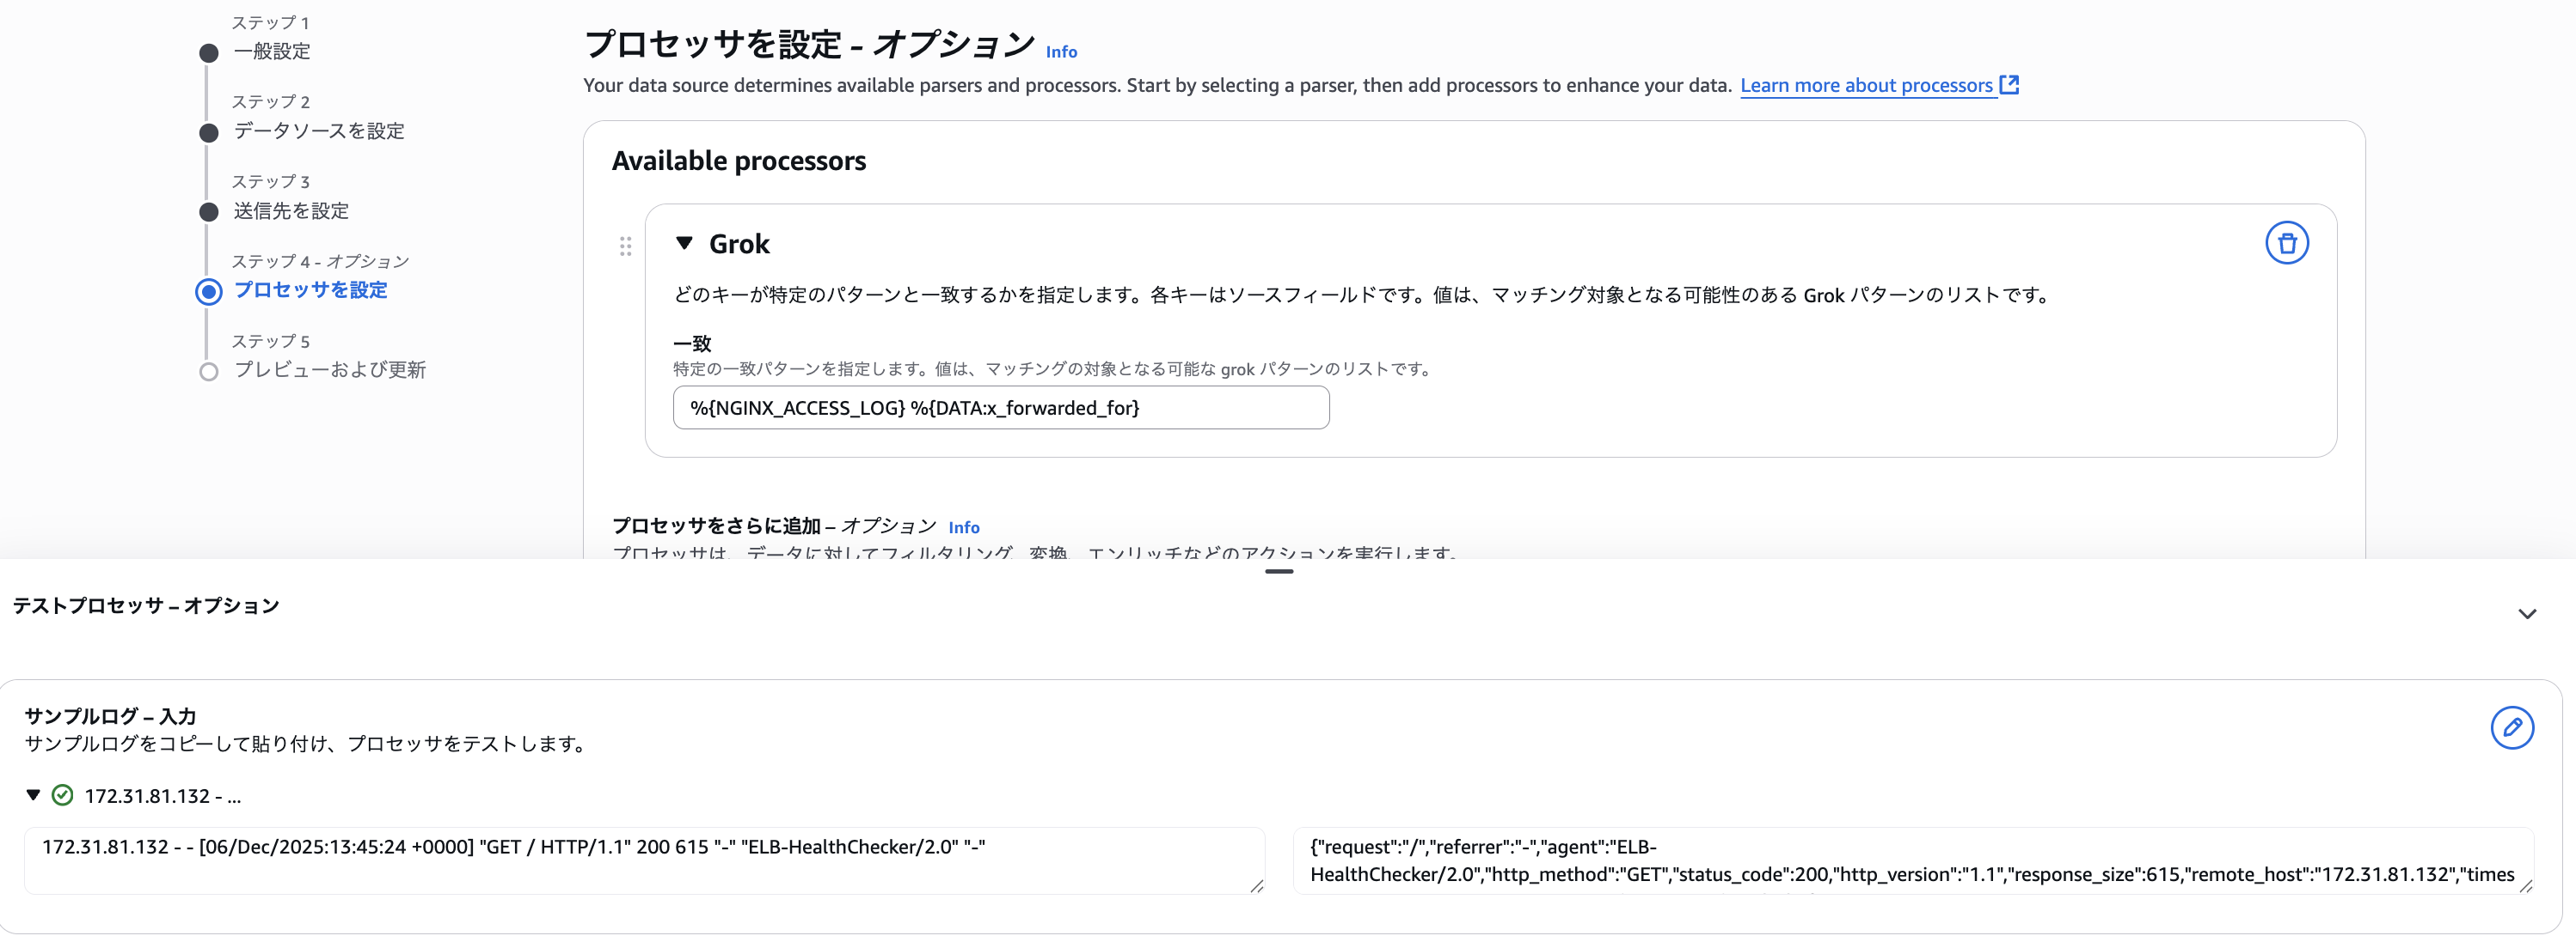Select the ステップ5 プレビューおよび更新 step circle

tap(208, 371)
